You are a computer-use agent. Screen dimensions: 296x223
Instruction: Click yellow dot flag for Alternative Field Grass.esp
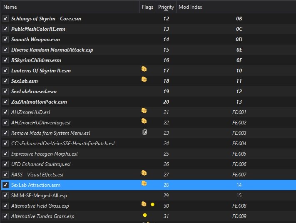[152, 205]
